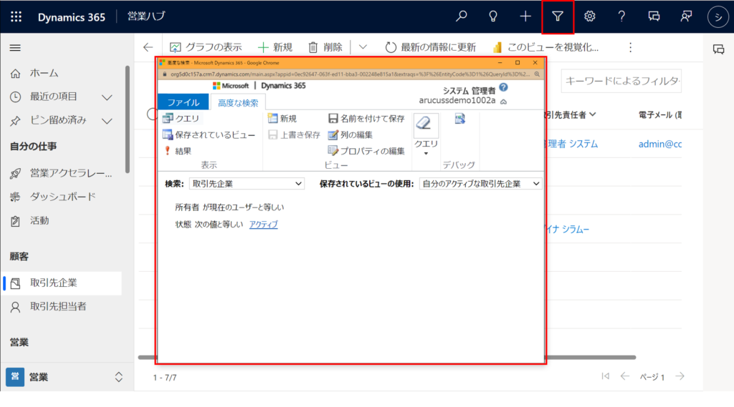Expand 最近の項目 chevron
This screenshot has height=407, width=734.
108,97
